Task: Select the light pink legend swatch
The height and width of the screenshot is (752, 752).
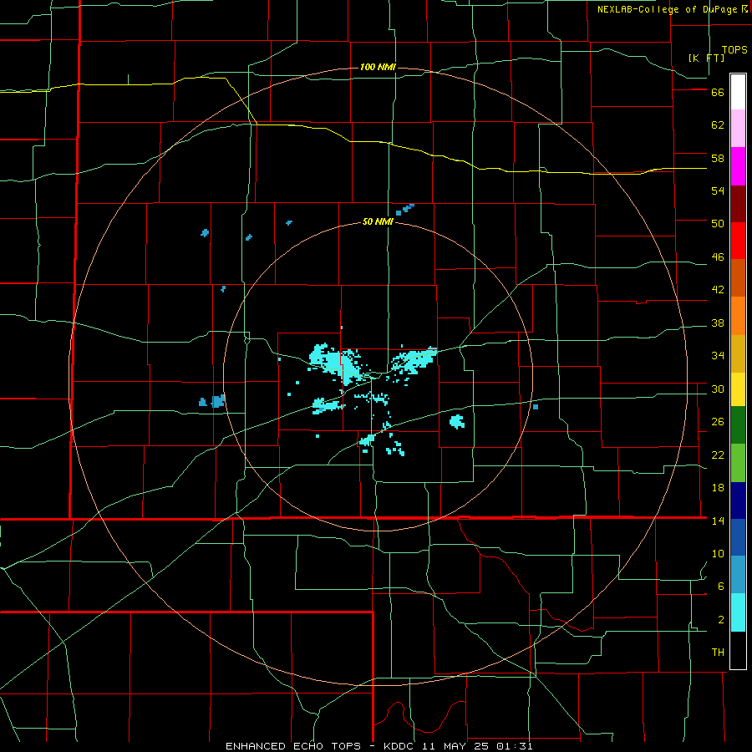Action: [x=738, y=128]
